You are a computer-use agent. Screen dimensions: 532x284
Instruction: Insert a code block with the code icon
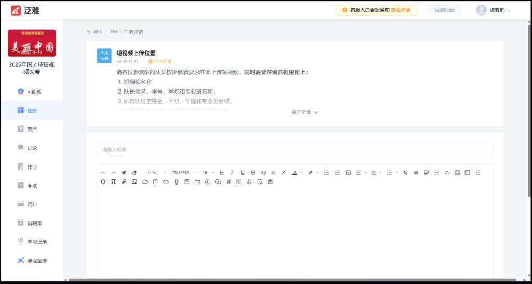click(447, 173)
